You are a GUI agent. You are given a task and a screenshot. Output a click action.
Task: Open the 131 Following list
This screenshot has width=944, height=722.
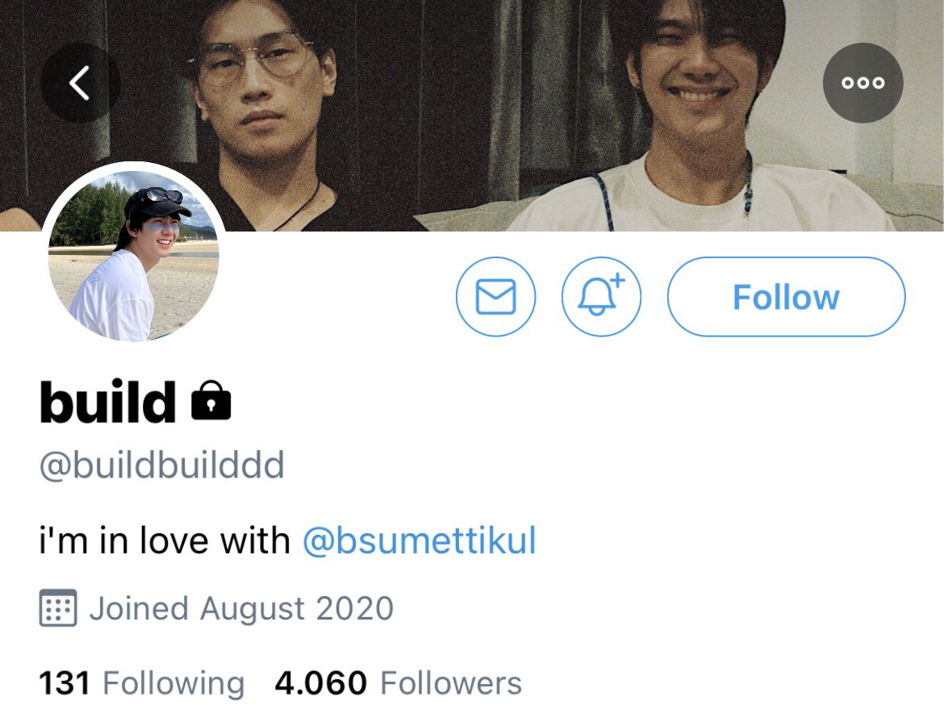[141, 682]
